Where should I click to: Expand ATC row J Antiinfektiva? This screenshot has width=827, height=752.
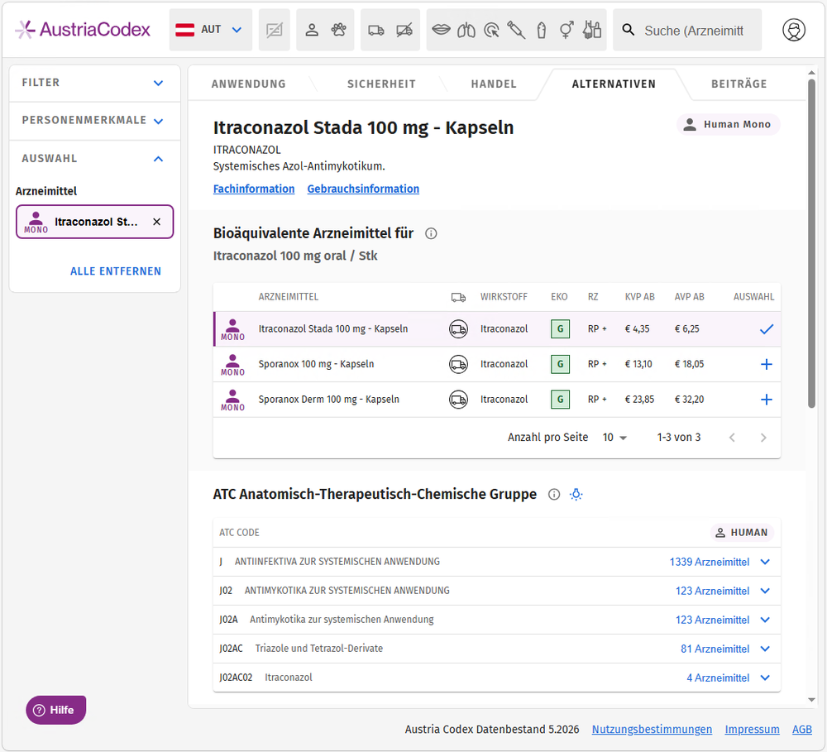tap(765, 562)
